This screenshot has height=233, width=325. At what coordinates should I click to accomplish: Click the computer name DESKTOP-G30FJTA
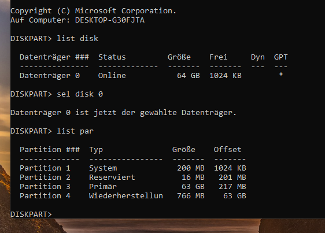pyautogui.click(x=110, y=20)
